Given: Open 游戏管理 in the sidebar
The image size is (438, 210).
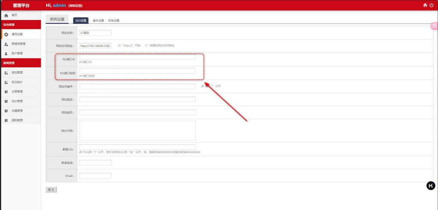Looking at the screenshot, I should (17, 72).
